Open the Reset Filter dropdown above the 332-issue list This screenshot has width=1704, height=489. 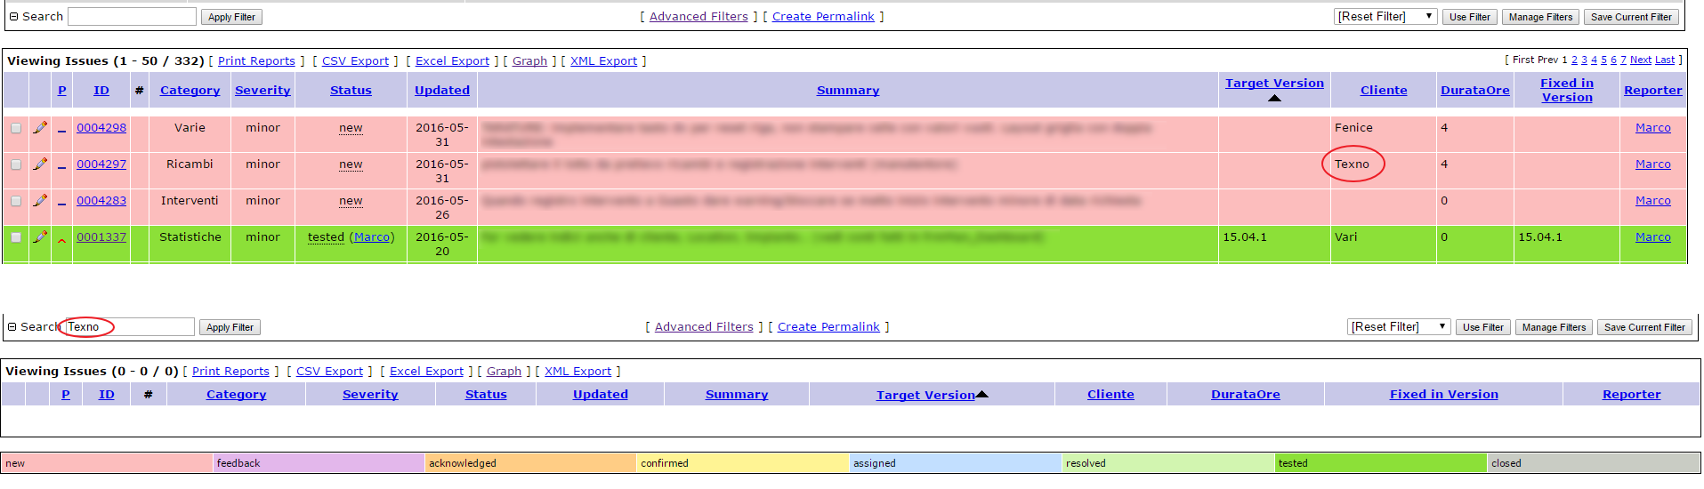coord(1385,17)
